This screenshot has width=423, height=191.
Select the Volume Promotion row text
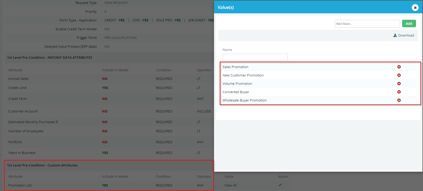click(237, 83)
